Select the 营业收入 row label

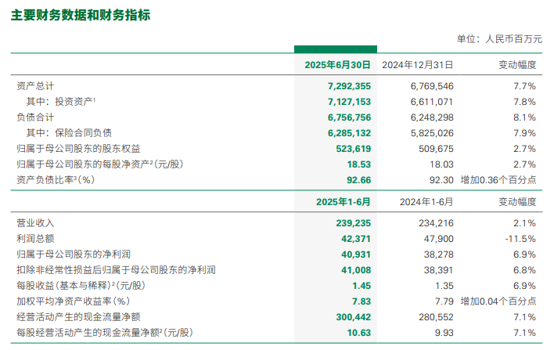tap(35, 222)
